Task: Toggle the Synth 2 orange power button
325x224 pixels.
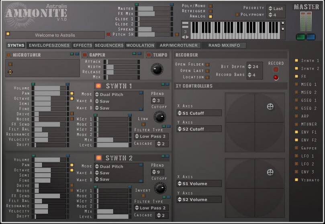Action: click(99, 157)
